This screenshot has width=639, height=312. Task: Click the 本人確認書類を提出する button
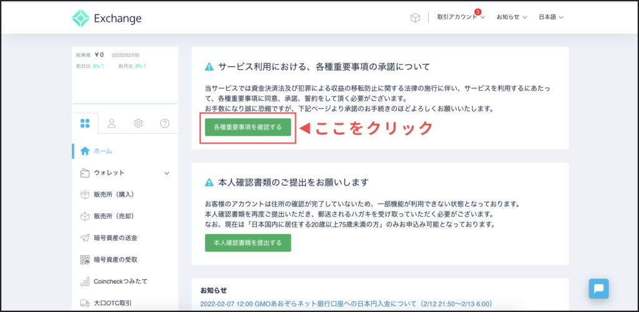point(248,242)
